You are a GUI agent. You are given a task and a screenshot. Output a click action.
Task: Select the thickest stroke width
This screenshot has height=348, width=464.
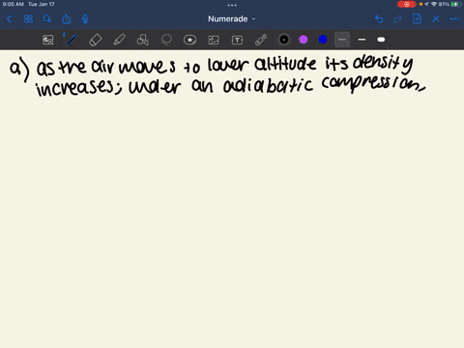(381, 40)
